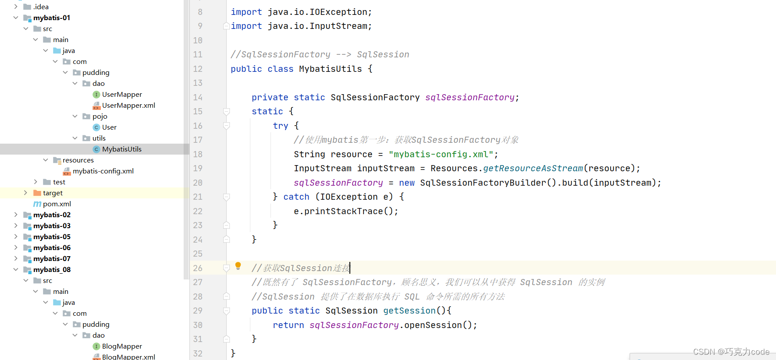Click the getSession method name

pos(409,311)
